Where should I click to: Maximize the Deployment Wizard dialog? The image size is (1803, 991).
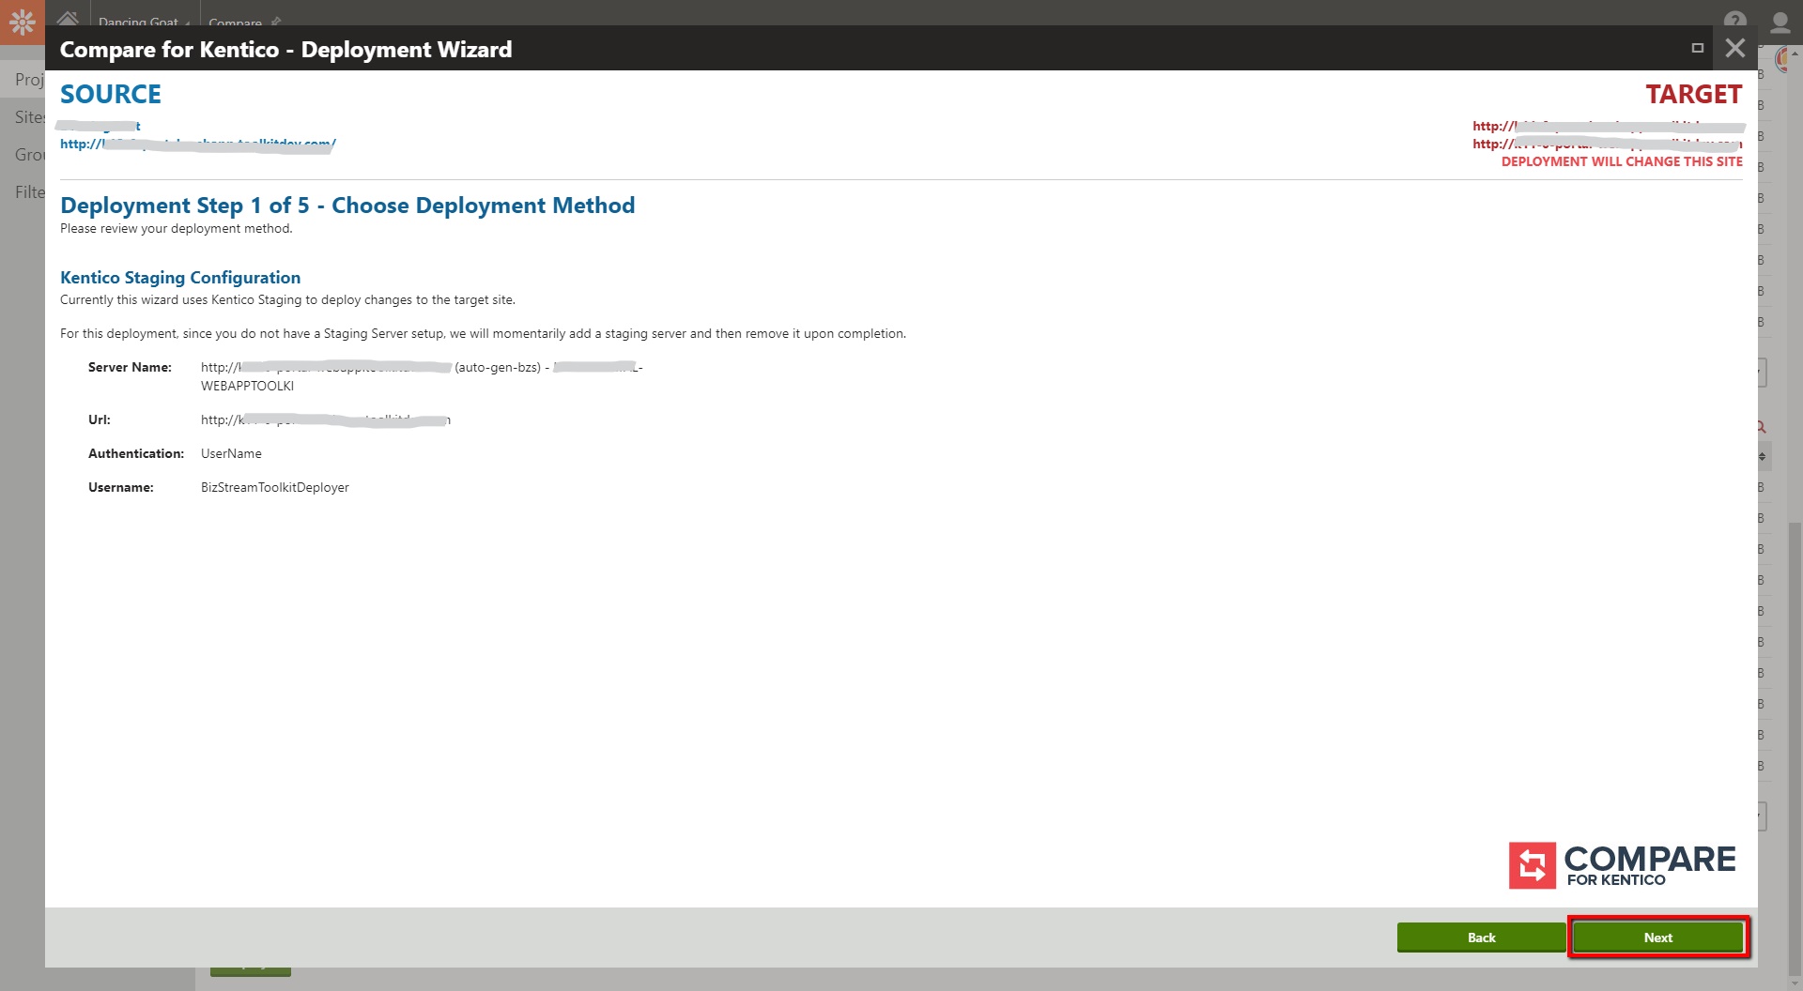[x=1697, y=48]
